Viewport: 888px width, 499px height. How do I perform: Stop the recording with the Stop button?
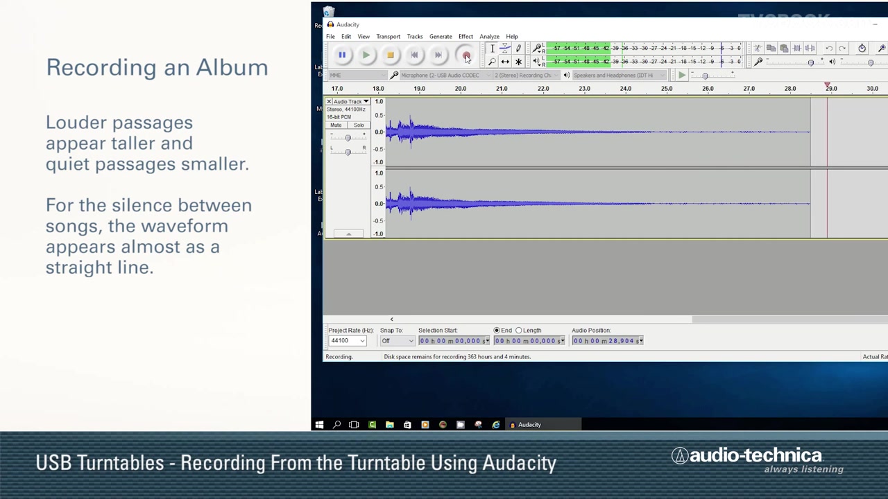click(x=390, y=55)
